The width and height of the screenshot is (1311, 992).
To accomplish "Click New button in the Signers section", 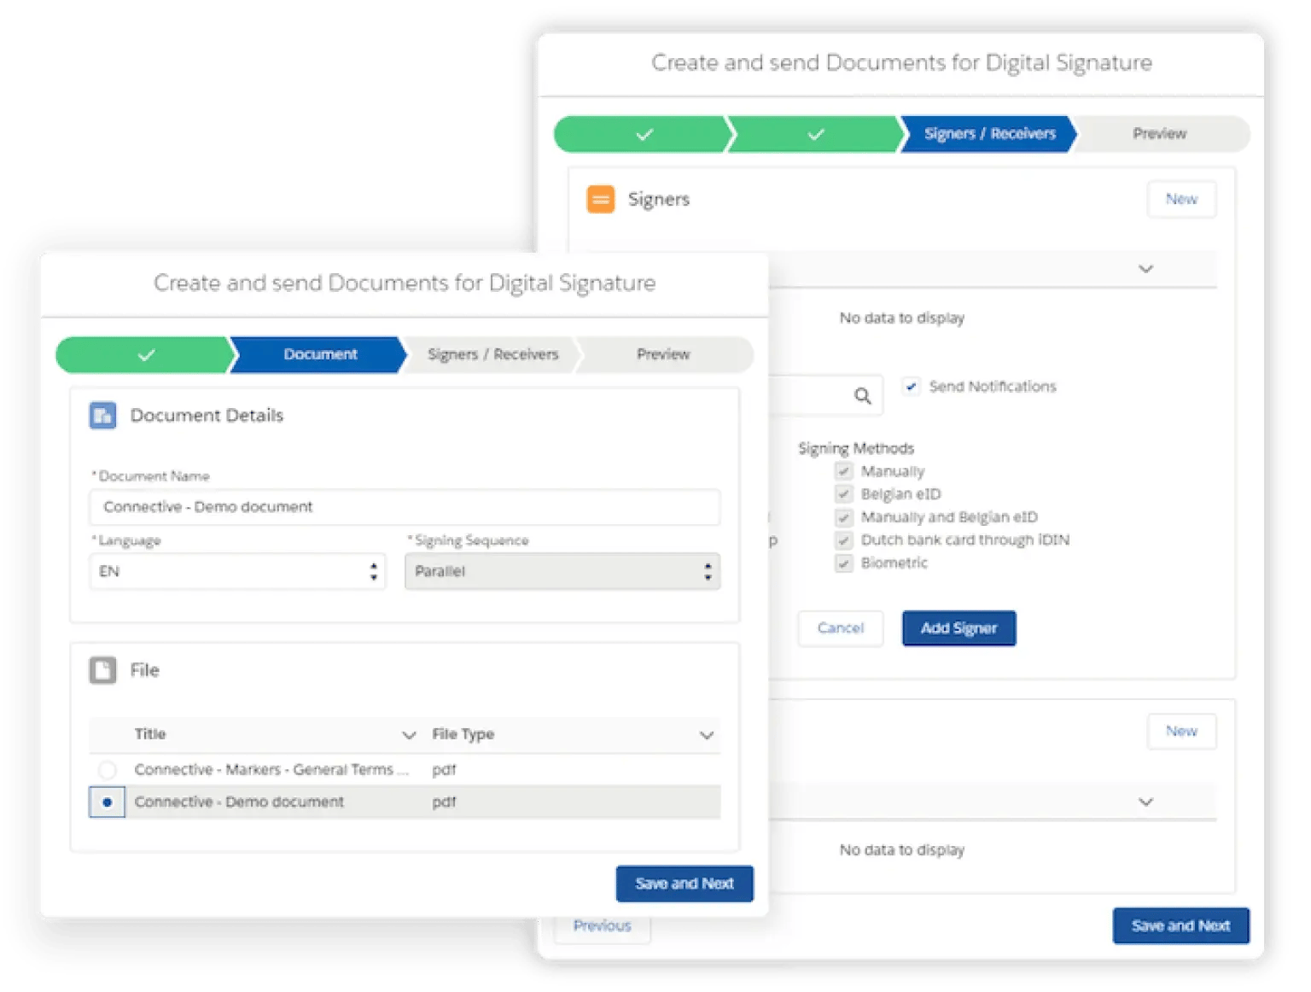I will click(x=1181, y=200).
